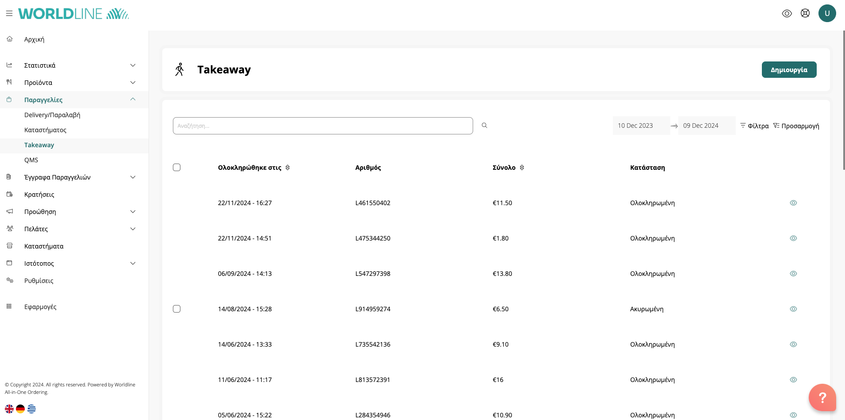Switch language to German flag

[x=20, y=409]
